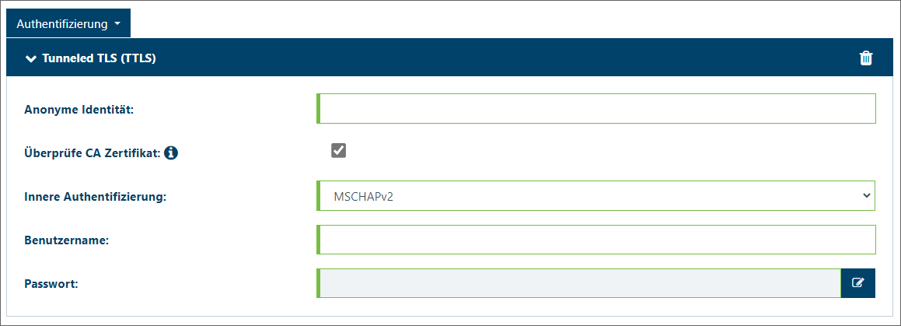Viewport: 901px width, 326px height.
Task: Open CA Zertifikat info tooltip icon
Action: click(171, 153)
